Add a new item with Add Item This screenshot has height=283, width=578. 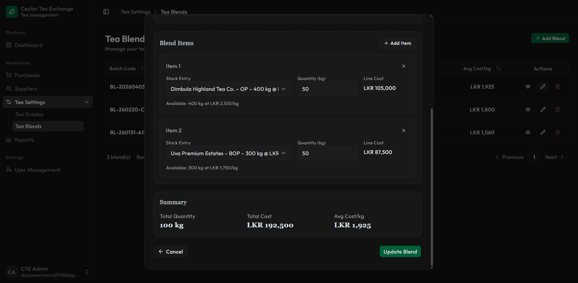(x=397, y=43)
